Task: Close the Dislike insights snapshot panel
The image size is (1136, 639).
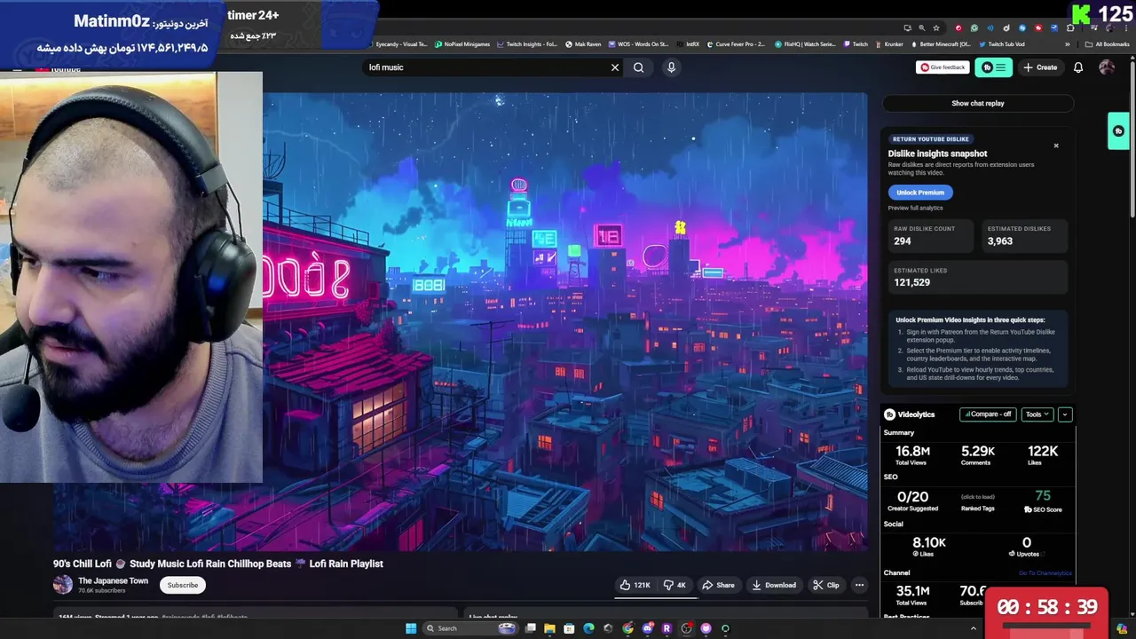Action: (x=1056, y=146)
